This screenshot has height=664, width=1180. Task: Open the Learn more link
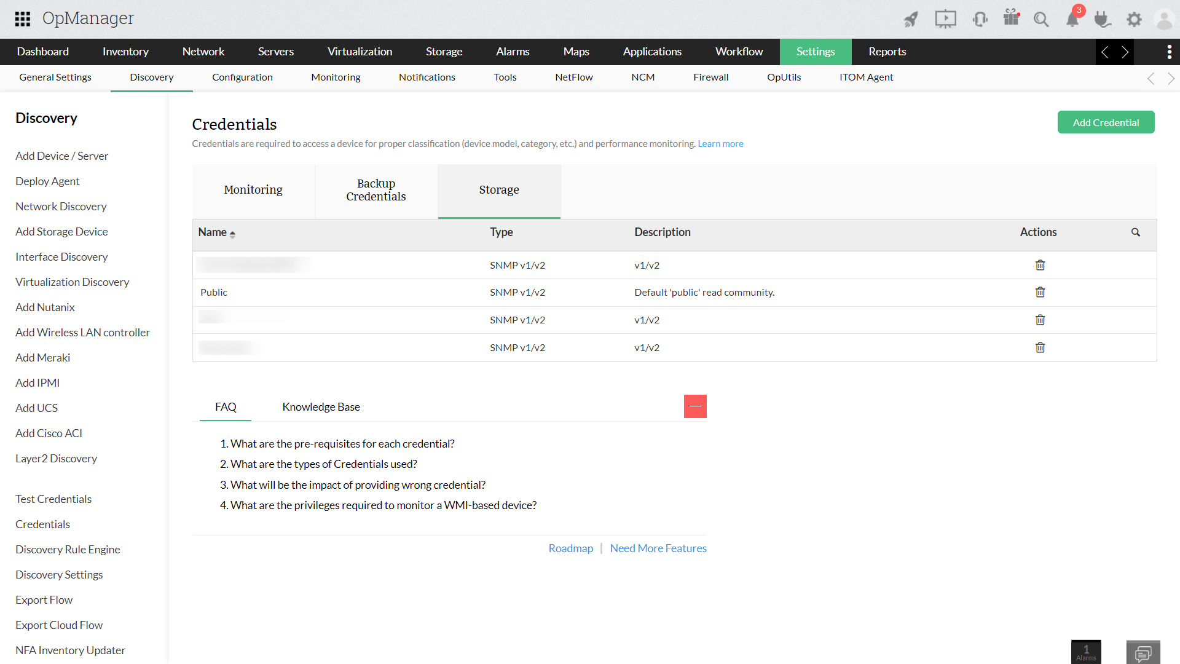click(x=720, y=144)
